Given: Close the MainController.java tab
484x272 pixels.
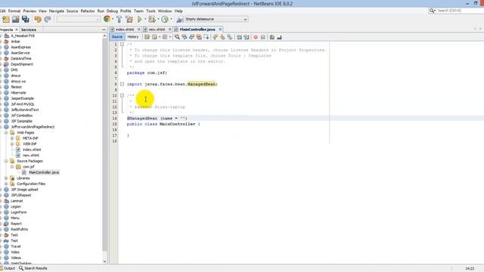Looking at the screenshot, I should pos(220,29).
